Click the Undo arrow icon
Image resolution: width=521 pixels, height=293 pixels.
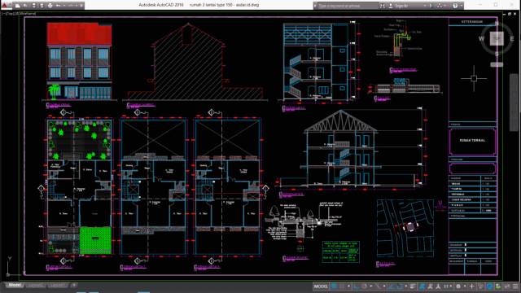coord(58,6)
